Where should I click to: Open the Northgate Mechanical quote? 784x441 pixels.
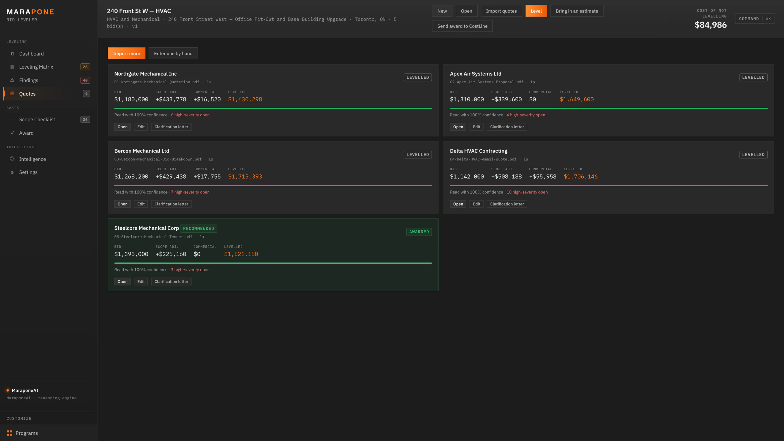click(x=123, y=127)
